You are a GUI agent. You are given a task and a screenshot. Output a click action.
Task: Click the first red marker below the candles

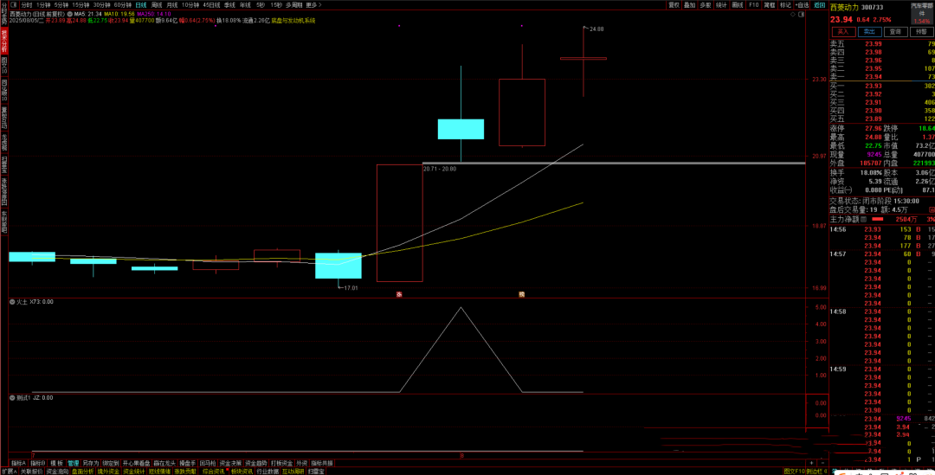(x=399, y=294)
